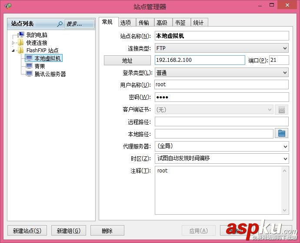300x243 pixels.
Task: Switch to the 选项 tab
Action: click(127, 23)
